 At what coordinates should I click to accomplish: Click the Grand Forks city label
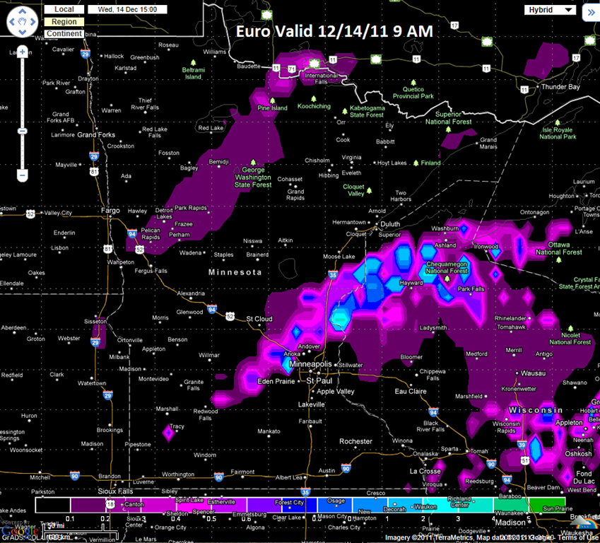(x=96, y=135)
